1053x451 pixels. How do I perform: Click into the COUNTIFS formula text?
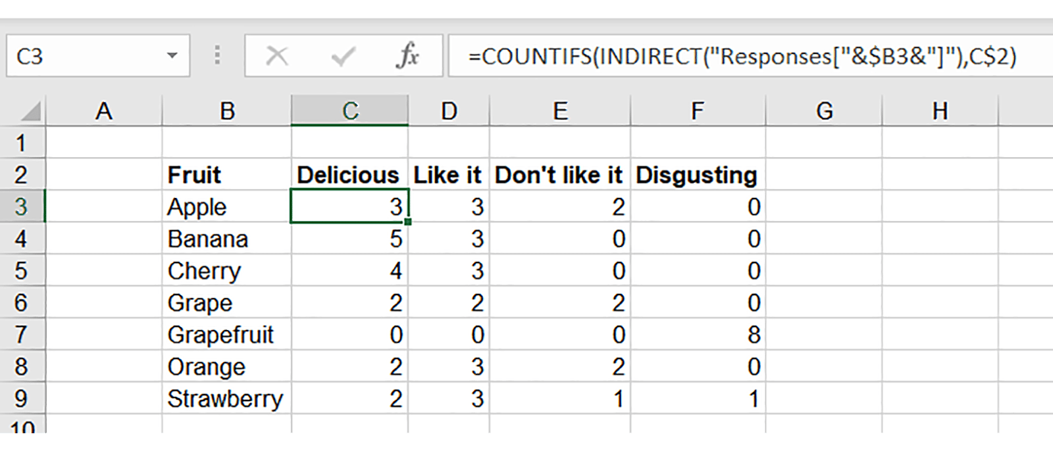[x=742, y=57]
